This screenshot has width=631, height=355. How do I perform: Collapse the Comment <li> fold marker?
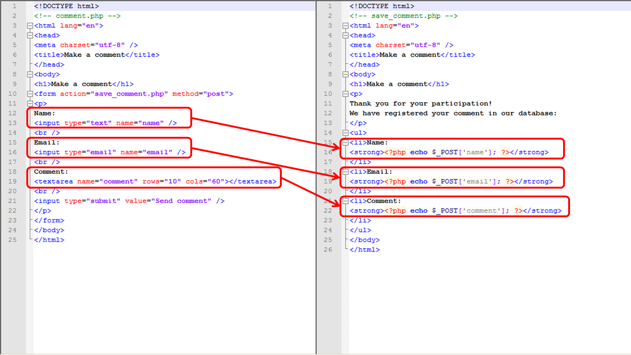pyautogui.click(x=346, y=201)
